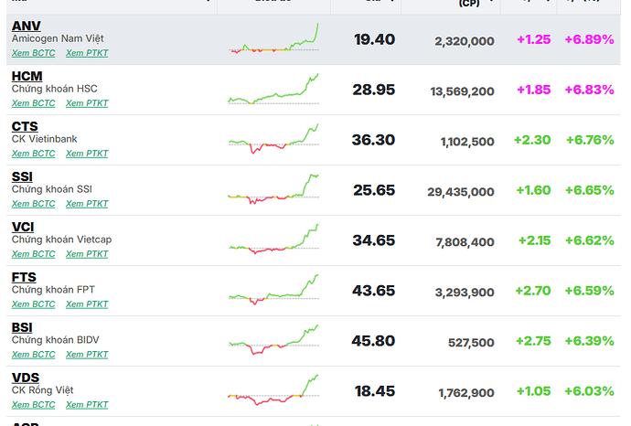Open the HCM stock symbol link
The image size is (631, 426).
[x=27, y=76]
